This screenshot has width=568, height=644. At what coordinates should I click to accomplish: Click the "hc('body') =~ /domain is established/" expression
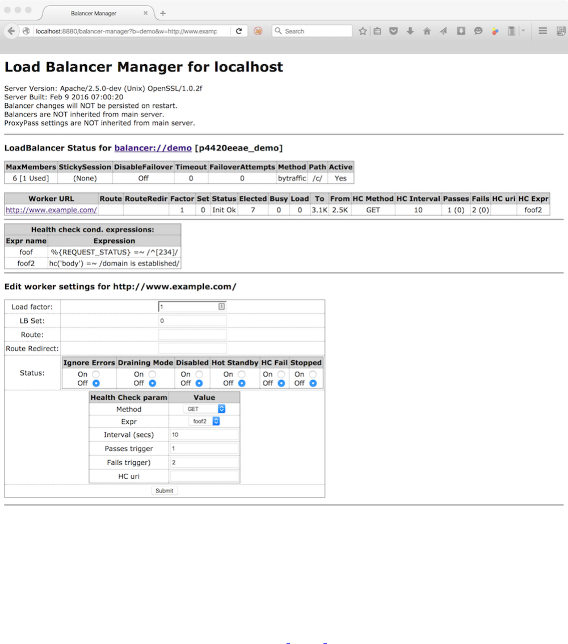click(114, 263)
